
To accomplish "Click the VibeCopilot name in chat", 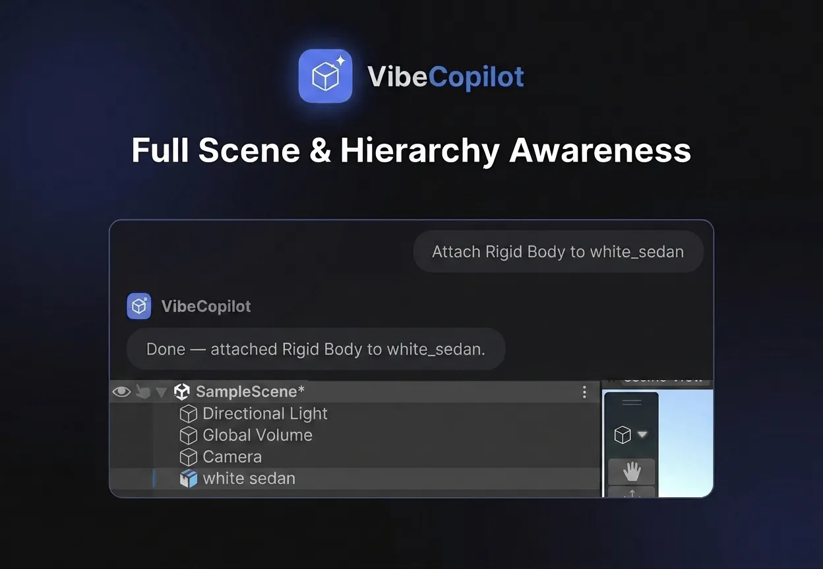I will point(206,307).
